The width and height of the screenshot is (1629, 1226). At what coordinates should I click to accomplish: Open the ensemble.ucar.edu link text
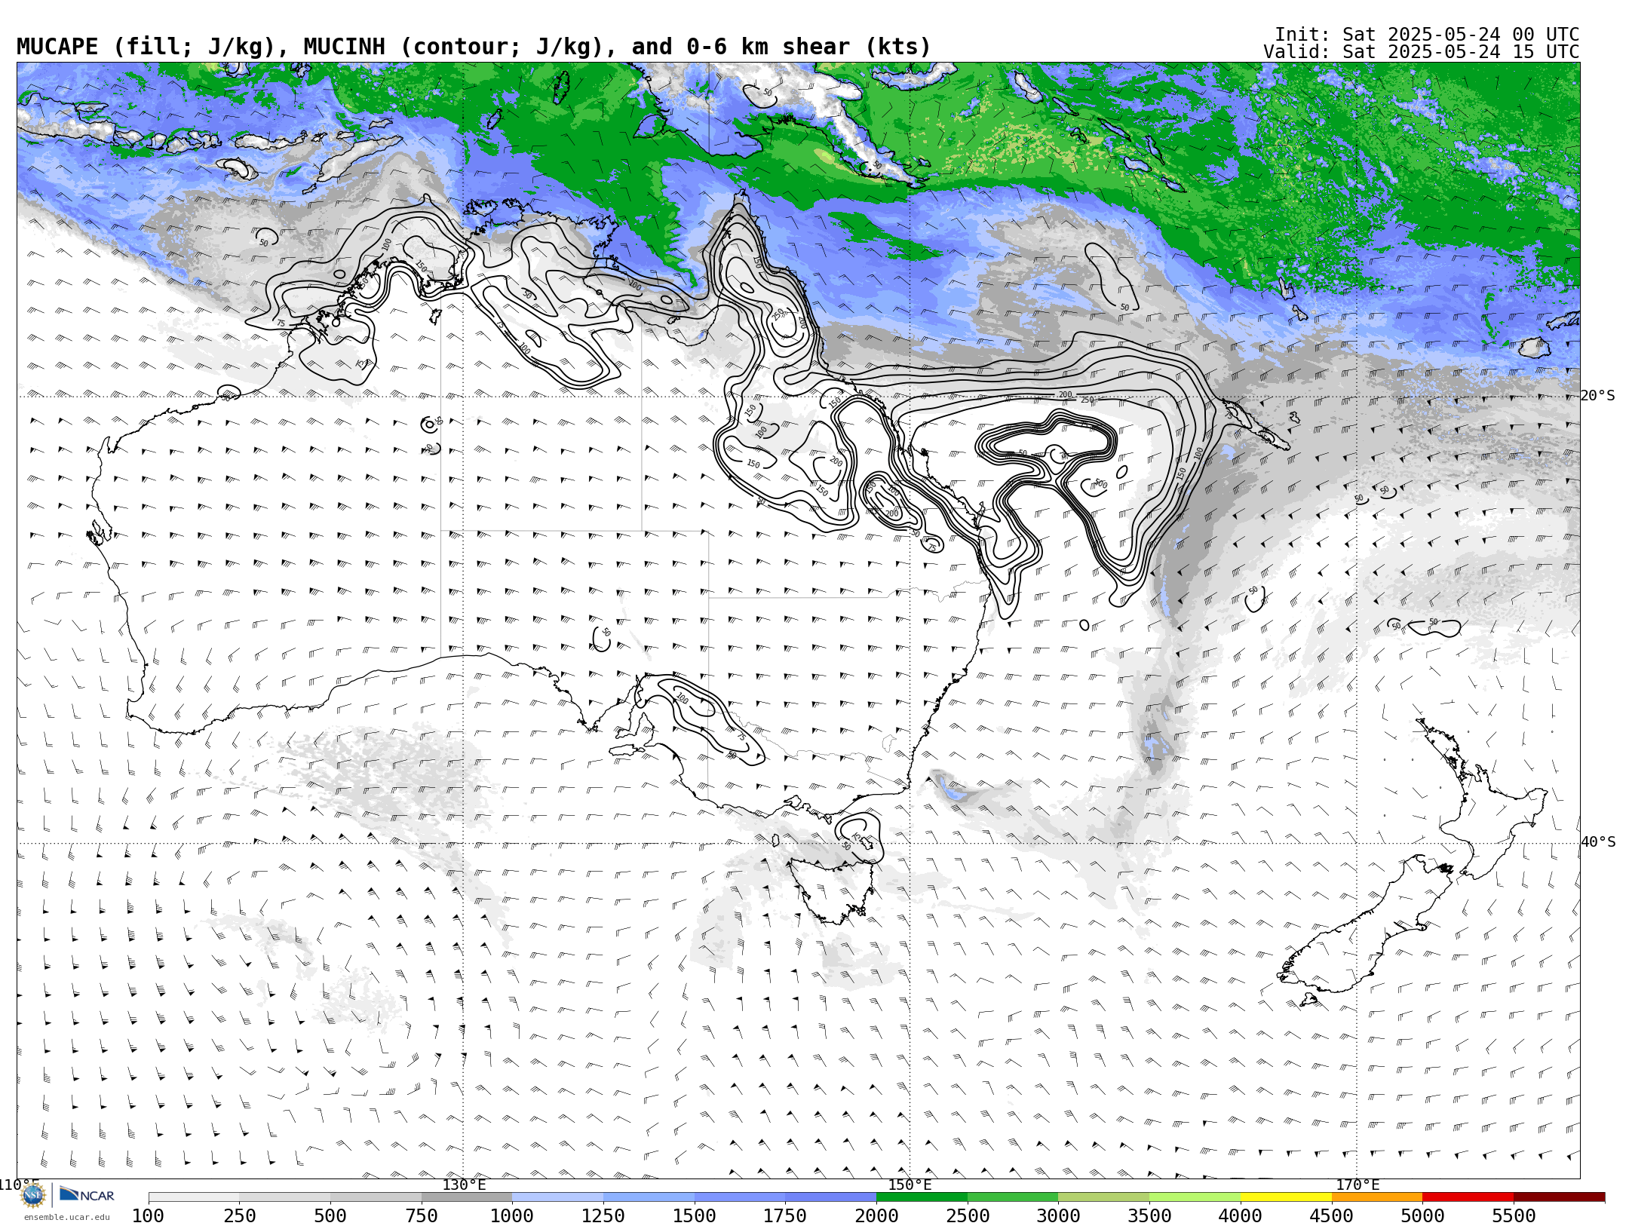66,1217
